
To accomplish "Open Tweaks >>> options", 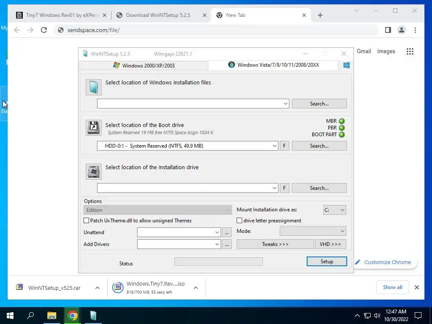I will (x=275, y=244).
